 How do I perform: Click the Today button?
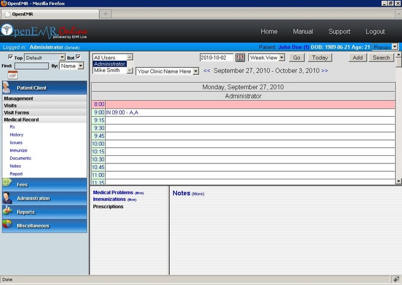point(319,58)
